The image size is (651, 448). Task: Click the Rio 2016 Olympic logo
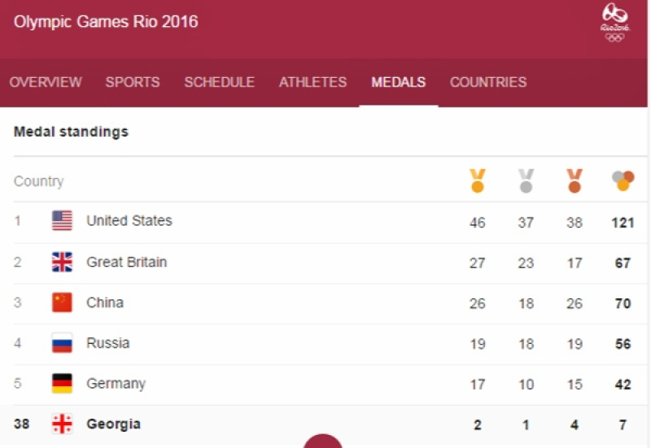[615, 23]
